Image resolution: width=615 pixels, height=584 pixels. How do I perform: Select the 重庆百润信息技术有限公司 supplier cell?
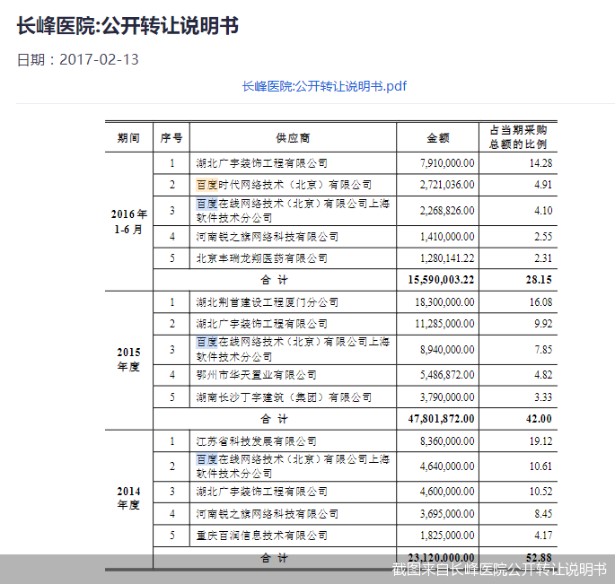click(x=261, y=536)
